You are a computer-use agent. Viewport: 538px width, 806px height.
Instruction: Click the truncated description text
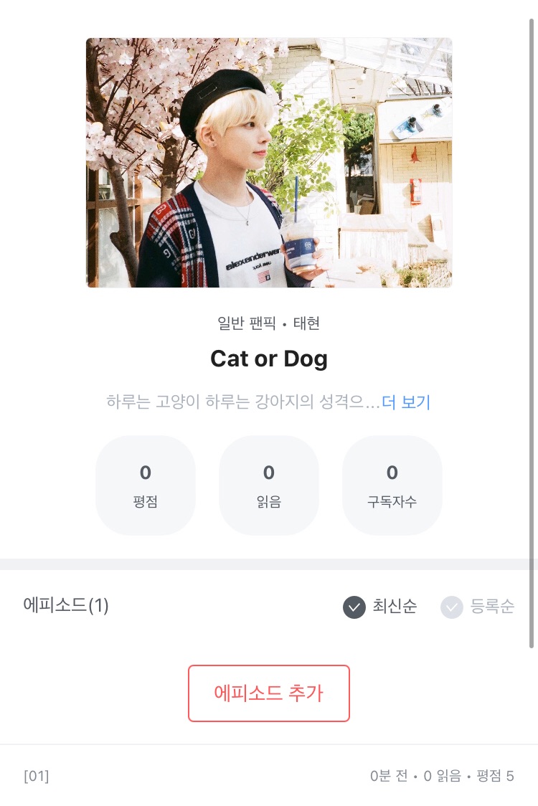click(242, 402)
